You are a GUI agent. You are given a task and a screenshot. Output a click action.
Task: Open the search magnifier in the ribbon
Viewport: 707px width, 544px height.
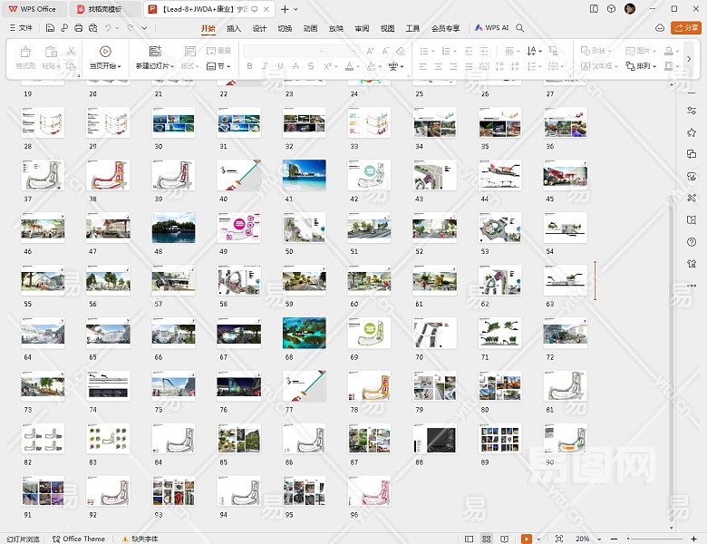pos(520,28)
